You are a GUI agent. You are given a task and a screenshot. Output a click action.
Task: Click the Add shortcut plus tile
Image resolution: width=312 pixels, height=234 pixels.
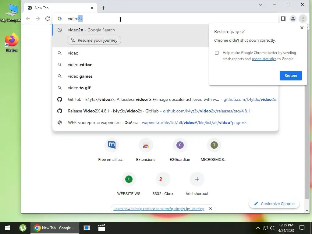[x=197, y=184]
